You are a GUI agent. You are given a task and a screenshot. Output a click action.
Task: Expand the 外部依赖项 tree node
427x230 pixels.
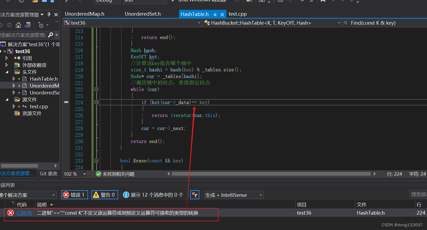(x=7, y=65)
